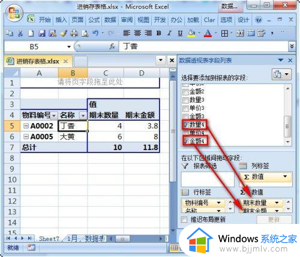Toggle Italic formatting
The image size is (300, 257).
(x=170, y=33)
